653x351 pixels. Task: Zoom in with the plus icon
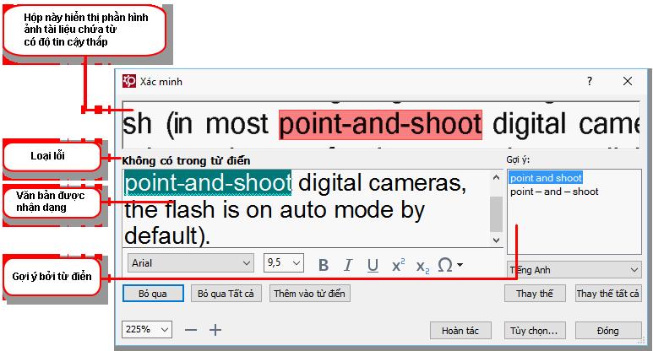pyautogui.click(x=215, y=330)
